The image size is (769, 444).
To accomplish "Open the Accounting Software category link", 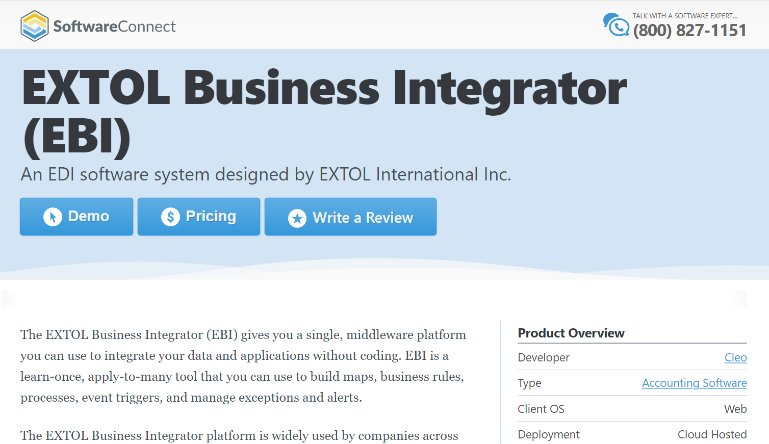I will (694, 383).
